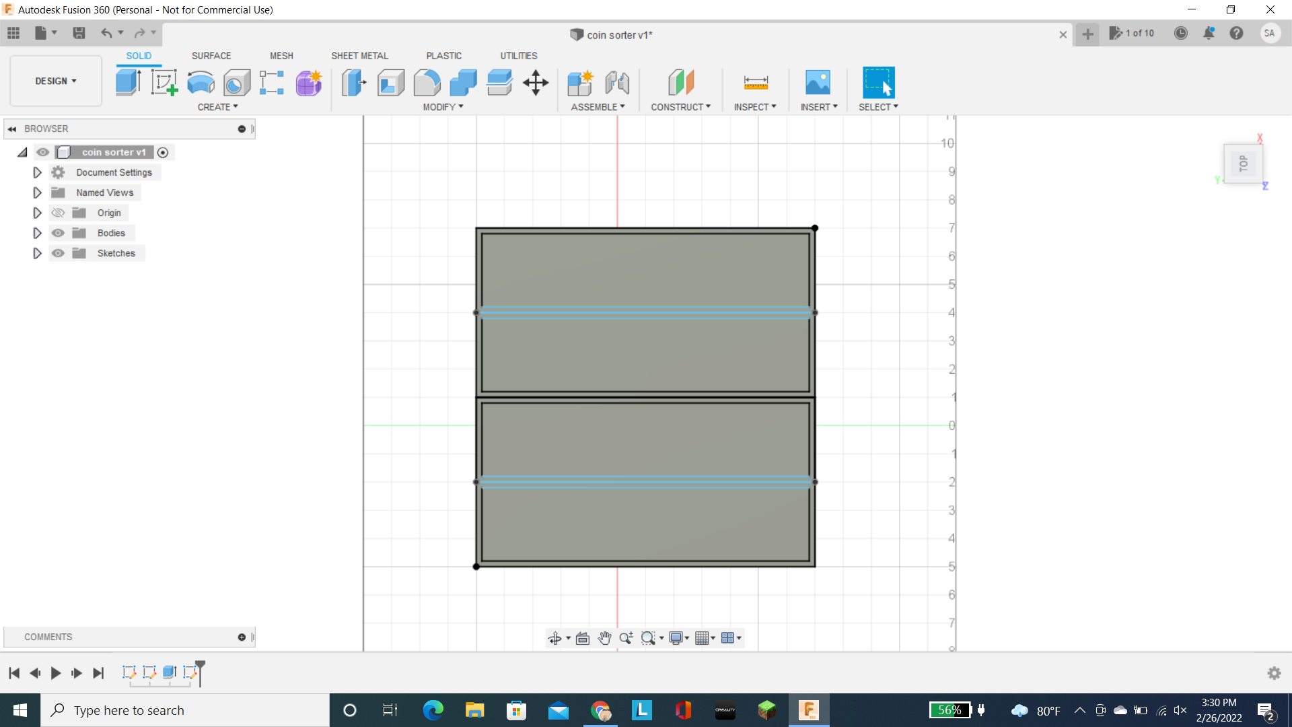
Task: Open the Design workspace selector
Action: [x=55, y=81]
